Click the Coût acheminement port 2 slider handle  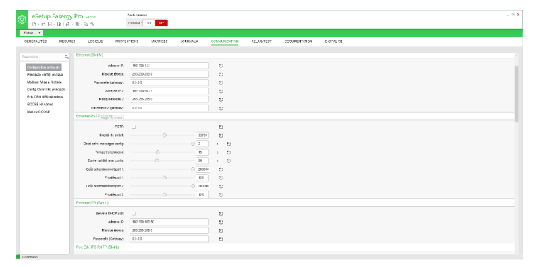pyautogui.click(x=193, y=186)
